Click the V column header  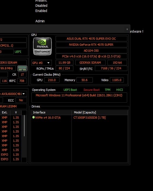16,112
